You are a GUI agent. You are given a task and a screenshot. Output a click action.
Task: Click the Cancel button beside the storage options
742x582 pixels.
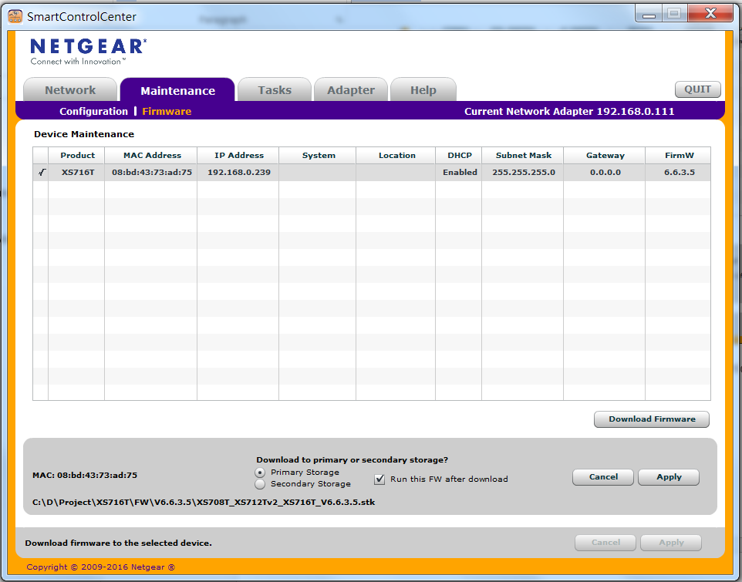(x=603, y=477)
